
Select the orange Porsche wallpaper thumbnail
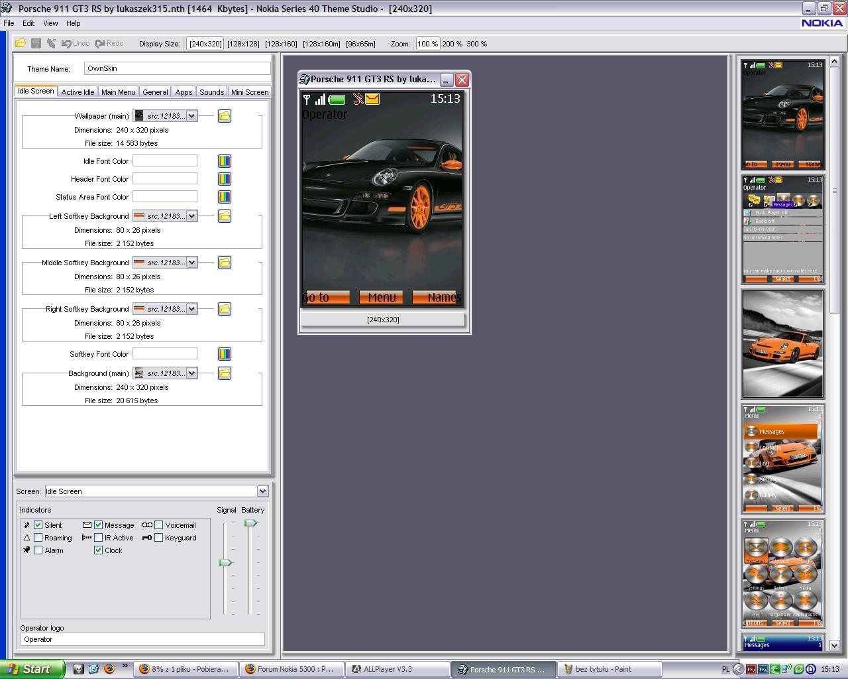click(x=782, y=344)
